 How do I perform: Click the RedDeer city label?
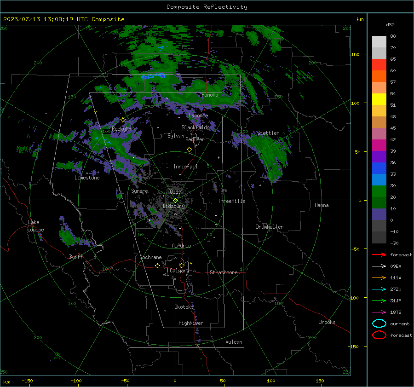(x=195, y=139)
